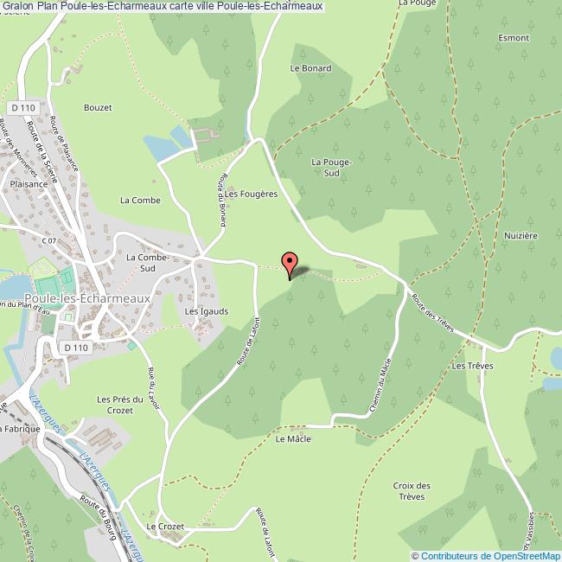
Task: Click the Les Prés du Crozet label
Action: pos(120,405)
